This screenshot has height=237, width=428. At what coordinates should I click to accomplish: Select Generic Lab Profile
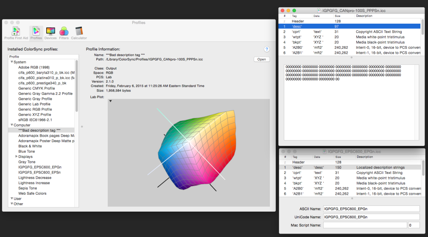34,104
